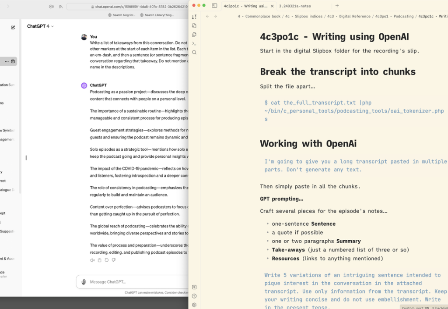The width and height of the screenshot is (448, 309).
Task: Open Obsidian help question mark icon
Action: tap(194, 296)
